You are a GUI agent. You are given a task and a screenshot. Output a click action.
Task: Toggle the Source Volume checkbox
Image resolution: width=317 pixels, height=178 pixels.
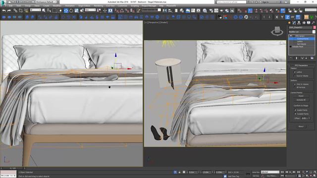295,76
